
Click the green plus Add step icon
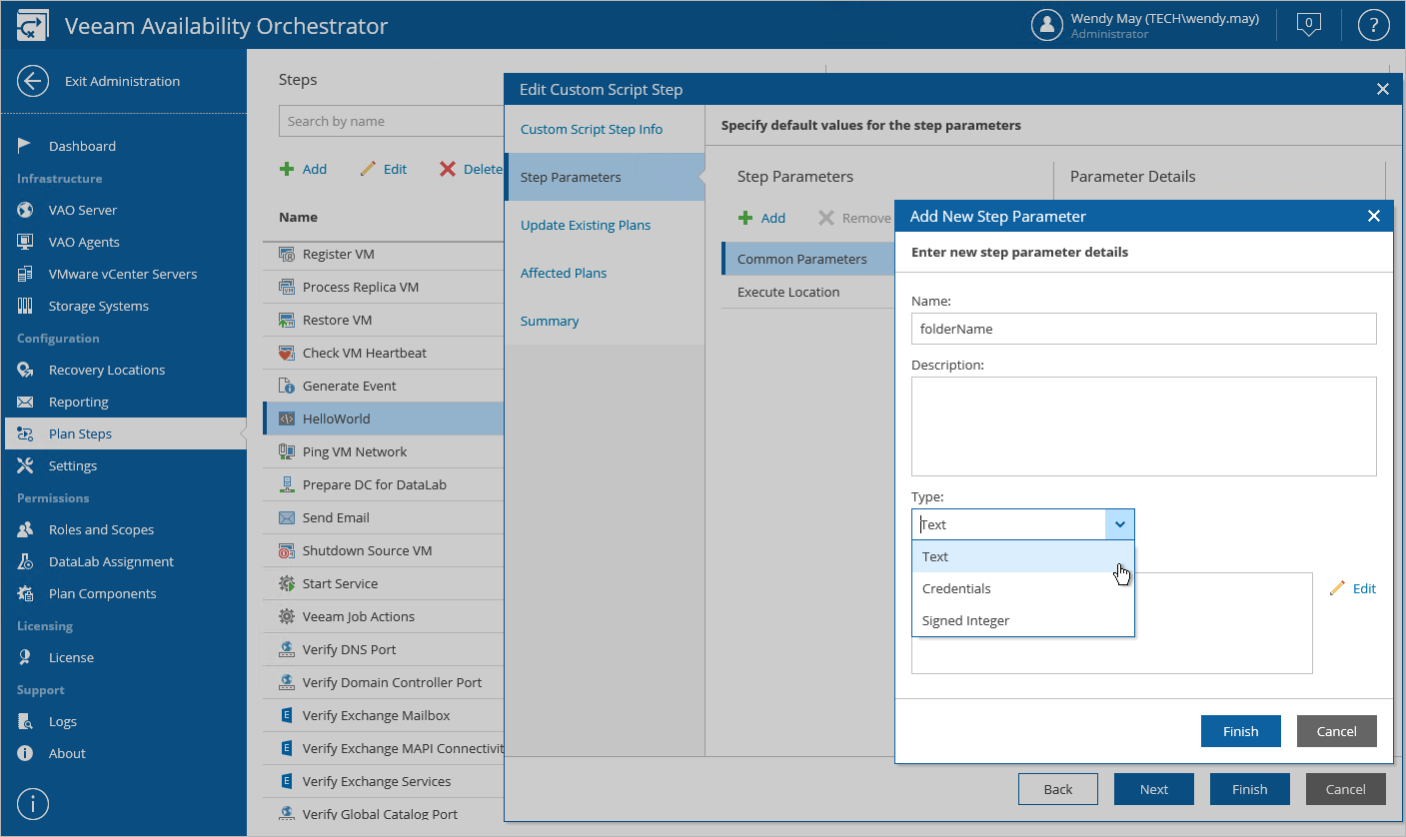point(287,169)
